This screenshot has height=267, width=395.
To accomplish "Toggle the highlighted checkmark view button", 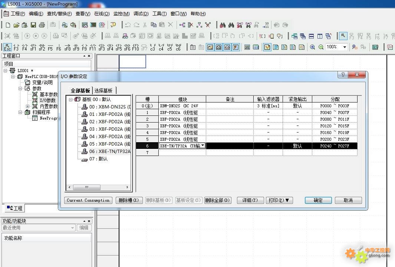I will point(267,47).
